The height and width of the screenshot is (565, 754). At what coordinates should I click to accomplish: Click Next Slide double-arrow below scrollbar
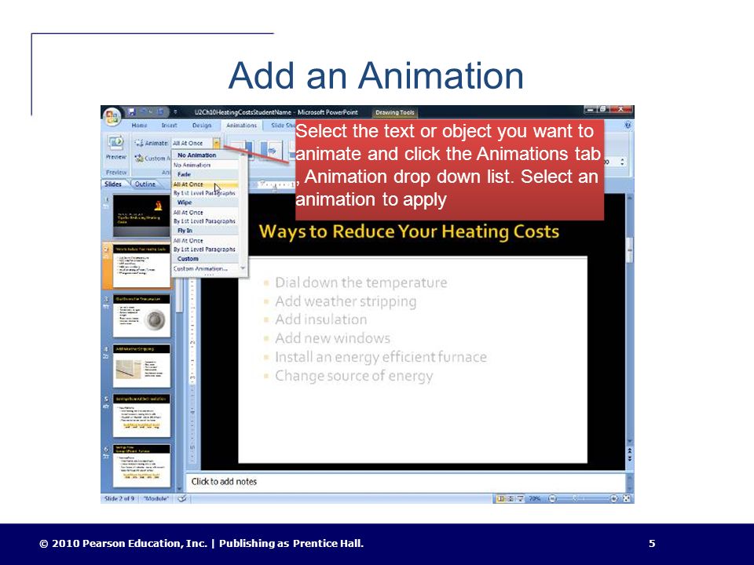tap(629, 459)
